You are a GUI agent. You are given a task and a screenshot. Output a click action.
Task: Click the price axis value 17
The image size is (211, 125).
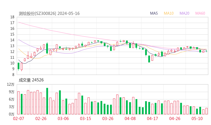click(12, 23)
